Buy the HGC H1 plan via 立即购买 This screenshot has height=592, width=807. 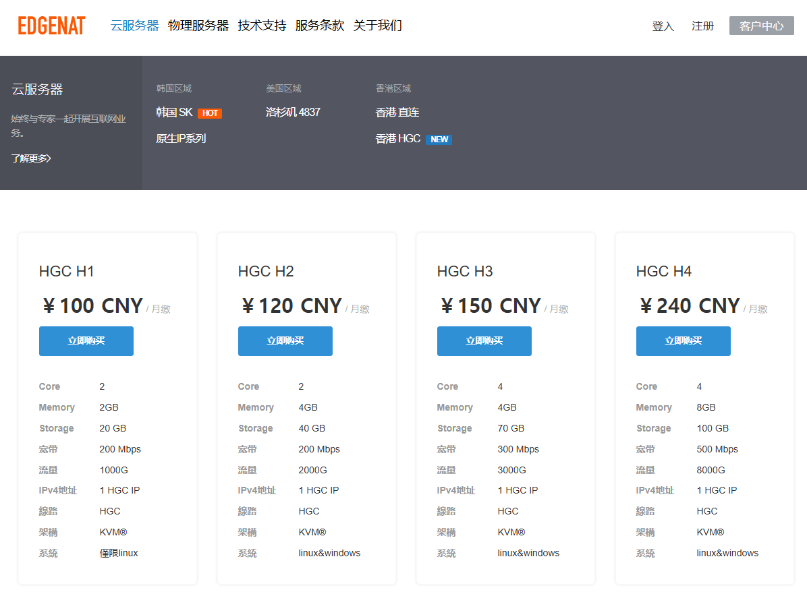pyautogui.click(x=86, y=341)
